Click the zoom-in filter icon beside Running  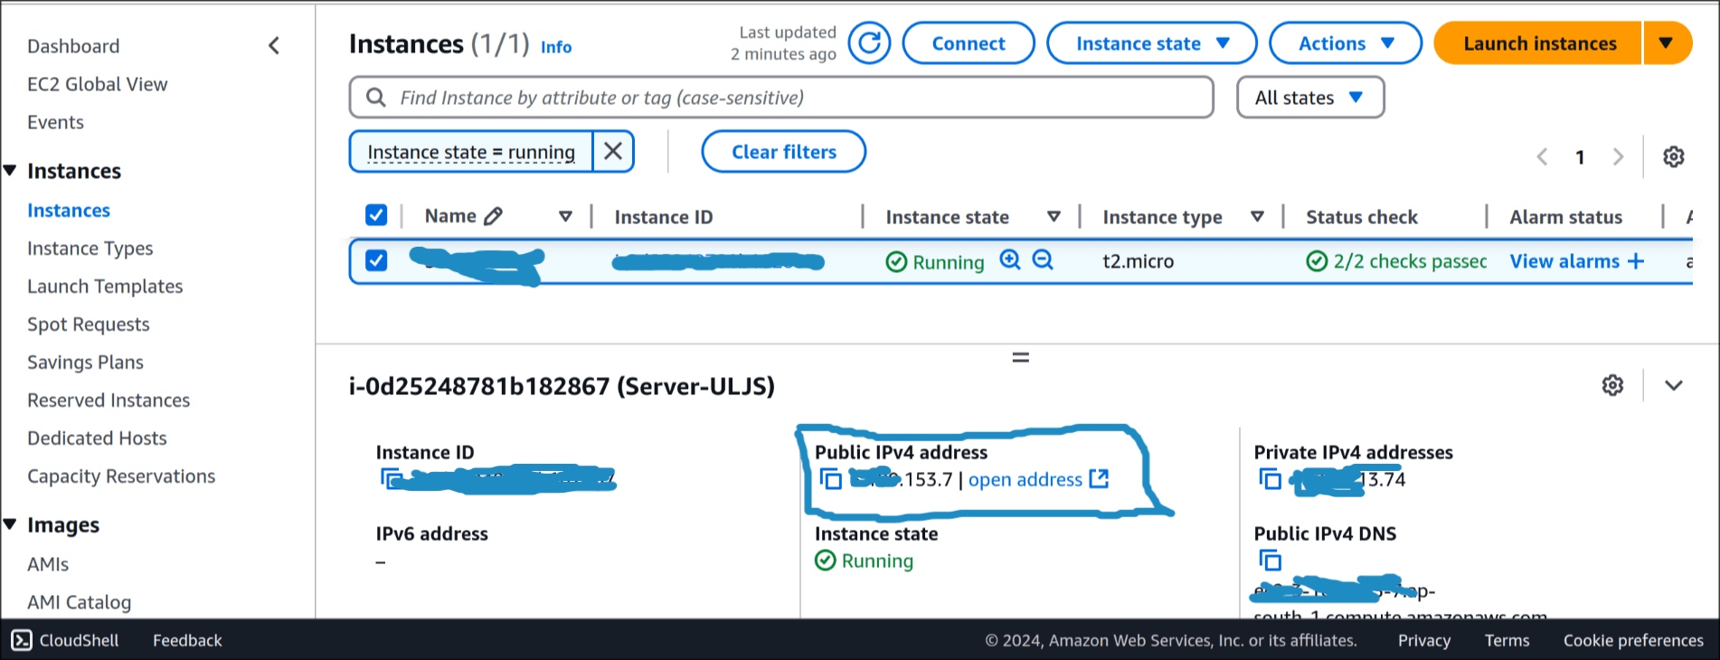click(1010, 260)
